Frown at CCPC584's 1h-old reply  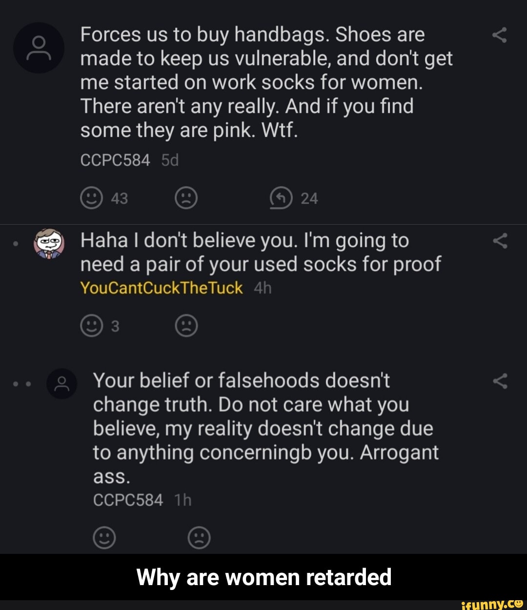pos(199,538)
